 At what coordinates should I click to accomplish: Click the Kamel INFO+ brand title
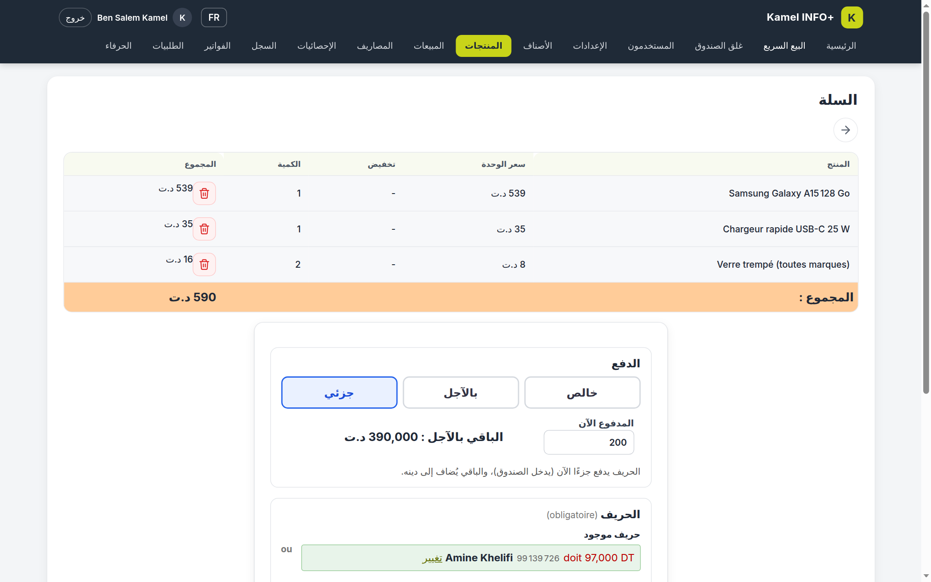pos(800,17)
